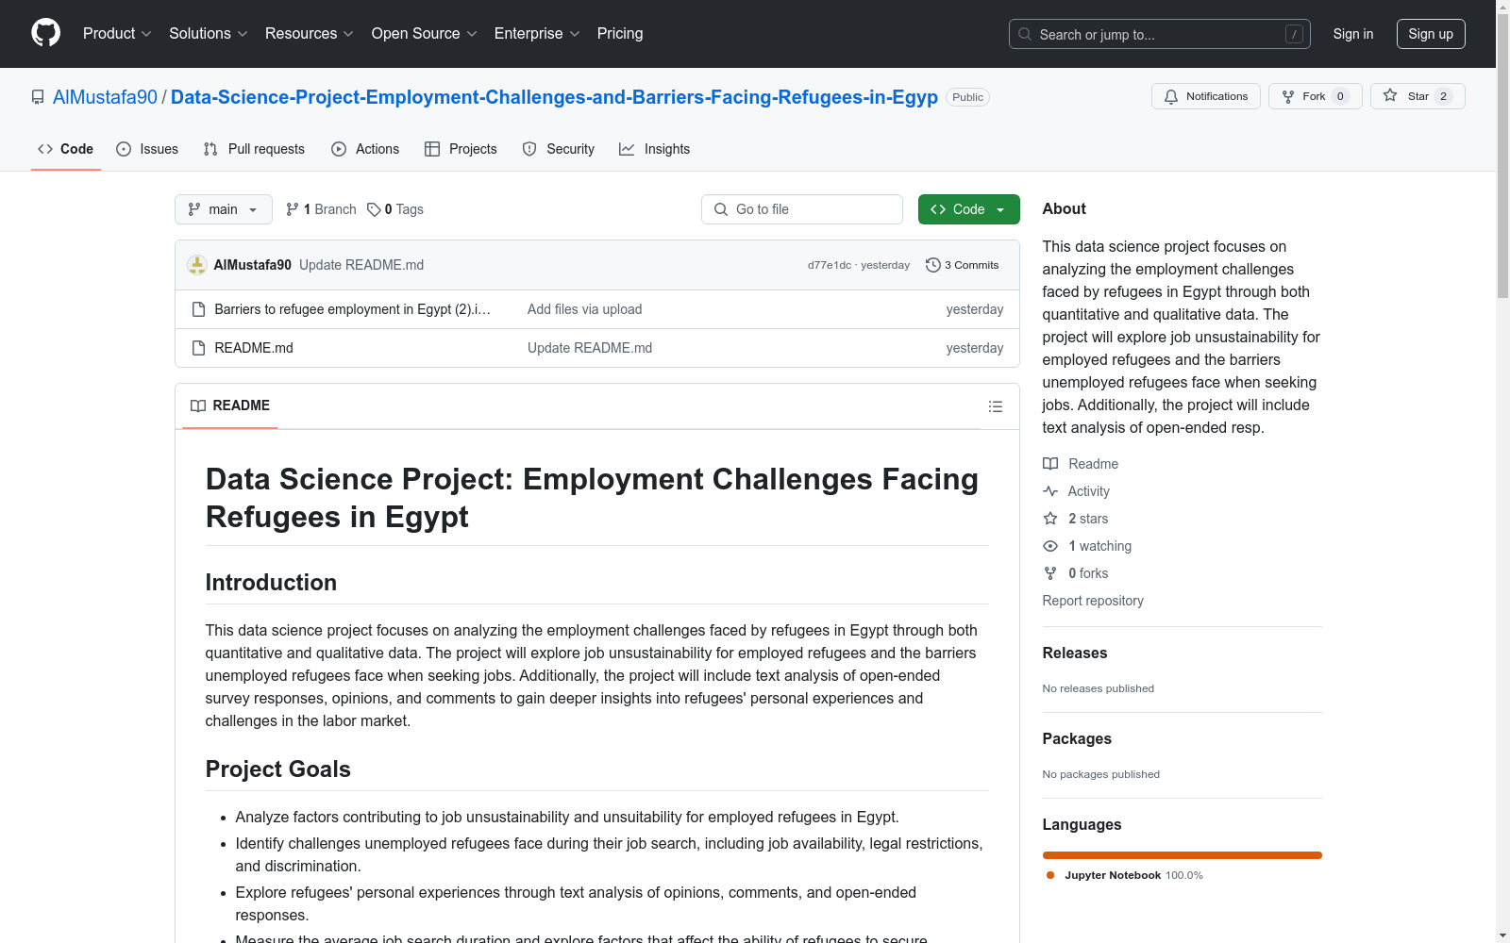Screen dimensions: 1510x943
Task: Switch to the Security tab
Action: point(559,149)
